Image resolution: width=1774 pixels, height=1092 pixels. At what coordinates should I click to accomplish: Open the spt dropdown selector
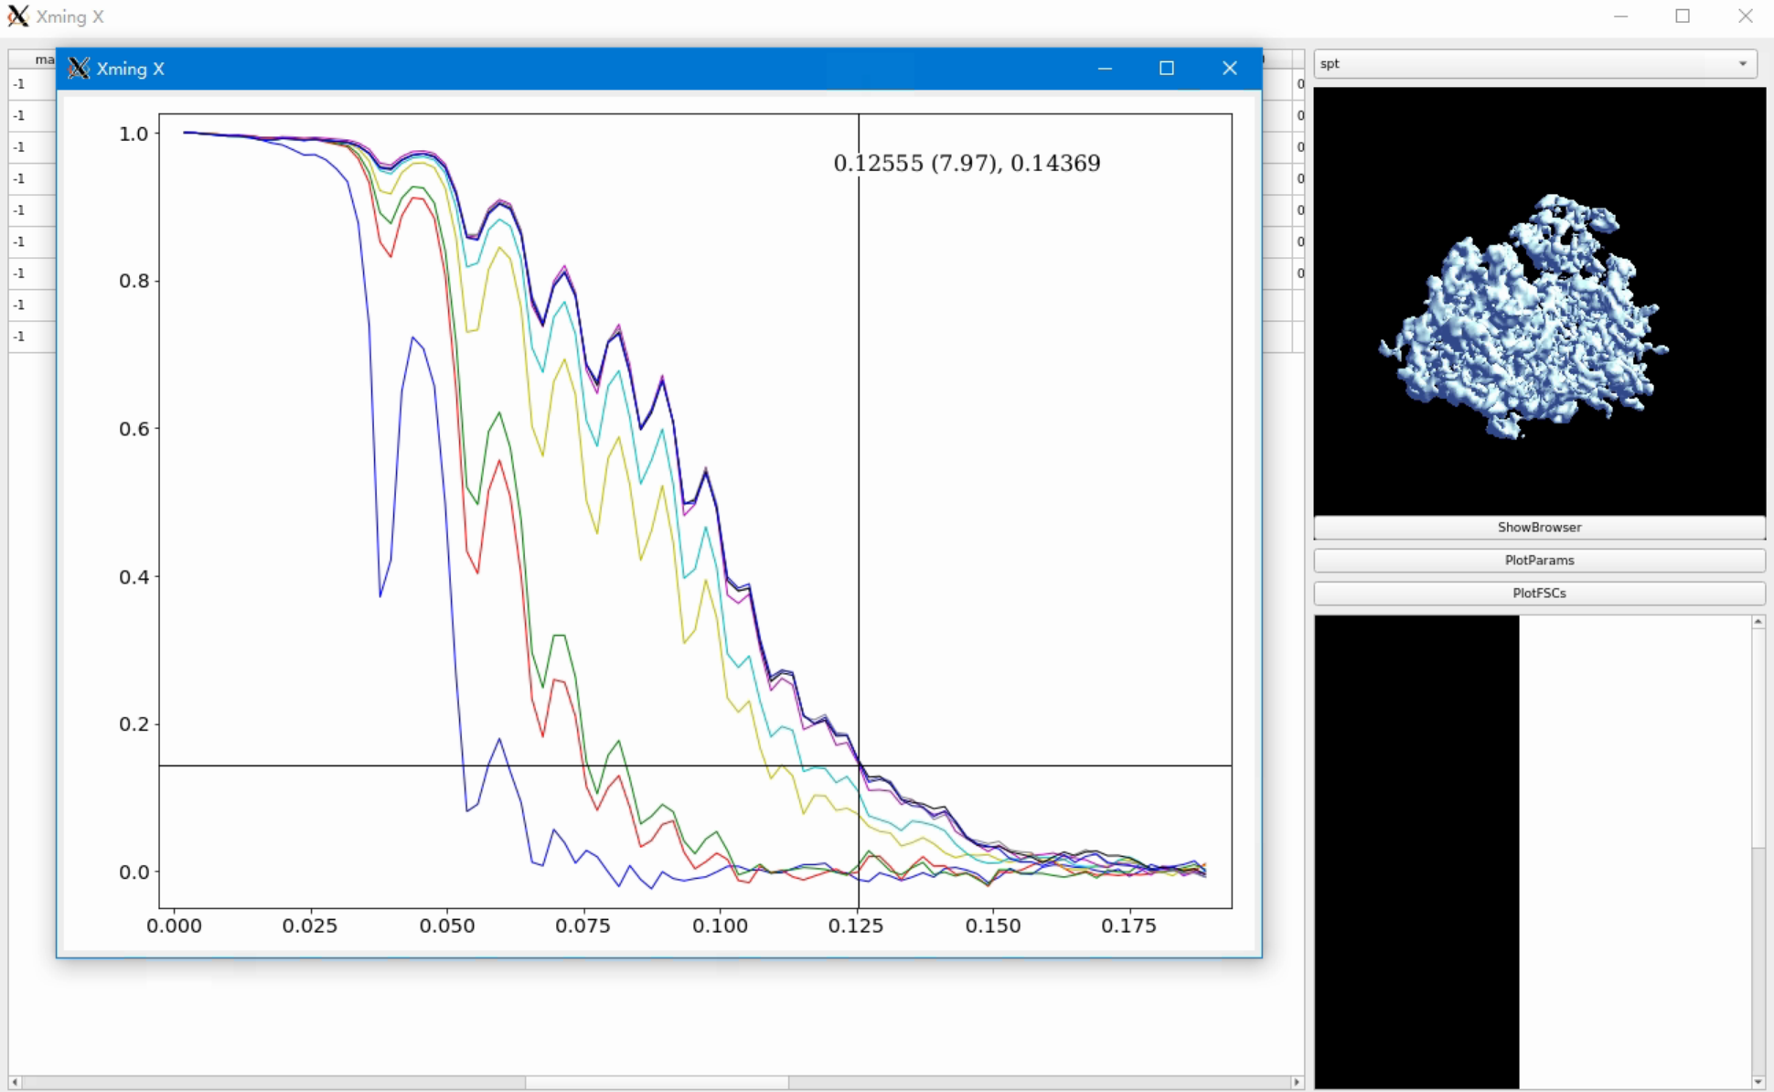pos(1535,63)
